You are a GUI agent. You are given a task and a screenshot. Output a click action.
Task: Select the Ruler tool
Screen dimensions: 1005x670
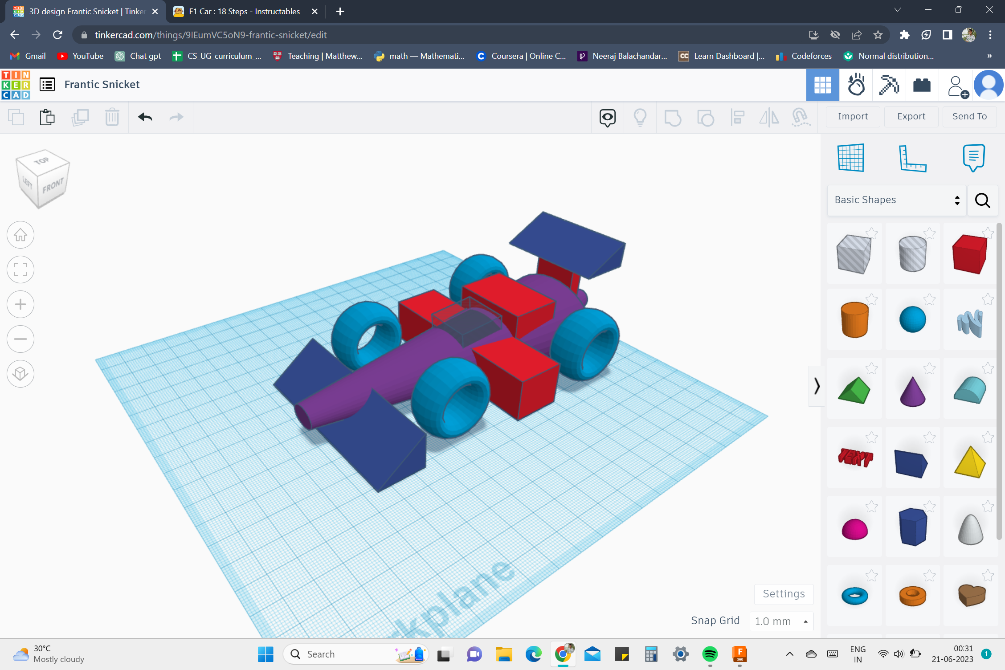(912, 158)
